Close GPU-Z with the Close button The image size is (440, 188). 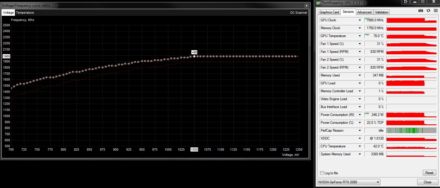tap(427, 182)
